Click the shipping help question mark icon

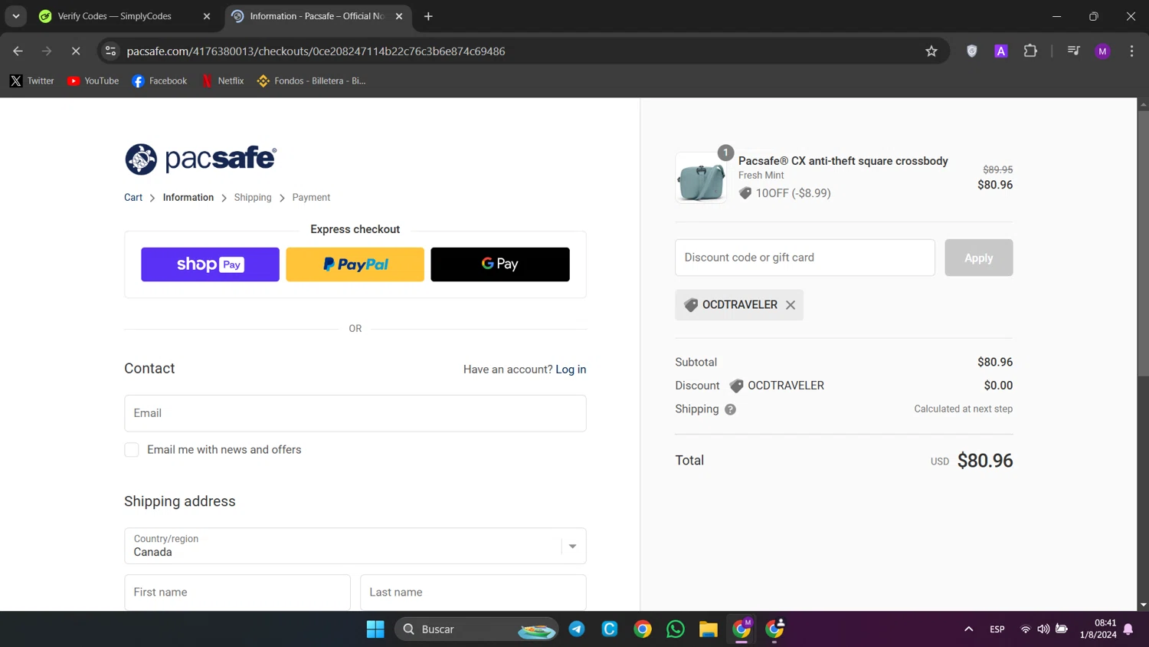pos(730,409)
